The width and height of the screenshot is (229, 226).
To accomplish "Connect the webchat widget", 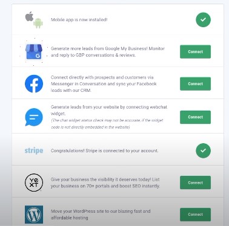I will pyautogui.click(x=195, y=117).
